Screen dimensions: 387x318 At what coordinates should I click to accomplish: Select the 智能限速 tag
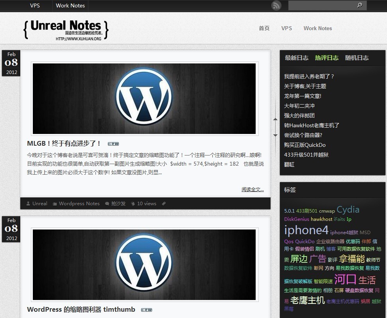pyautogui.click(x=323, y=282)
